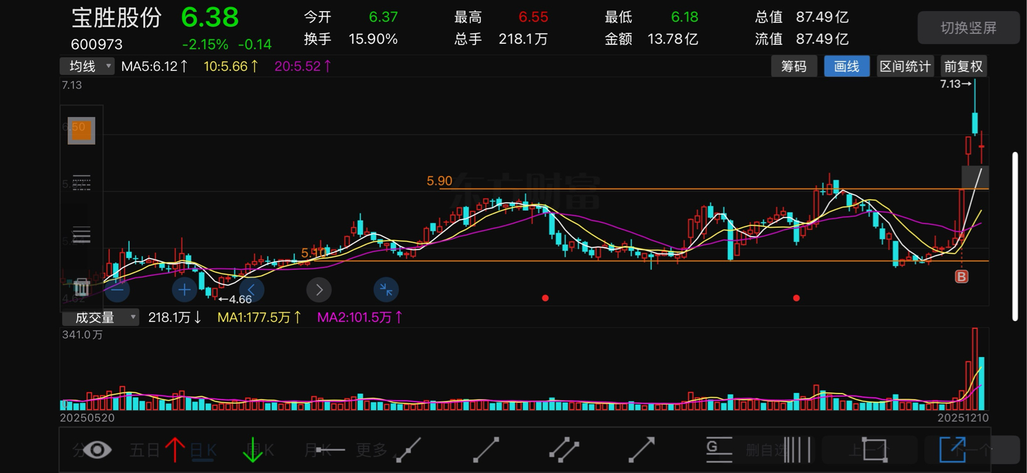Viewport: 1027px width, 473px height.
Task: Tap the blue share/export icon
Action: pos(952,449)
